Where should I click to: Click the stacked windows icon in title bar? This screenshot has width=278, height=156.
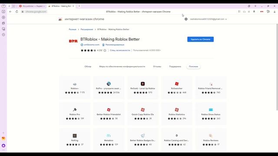point(249,6)
